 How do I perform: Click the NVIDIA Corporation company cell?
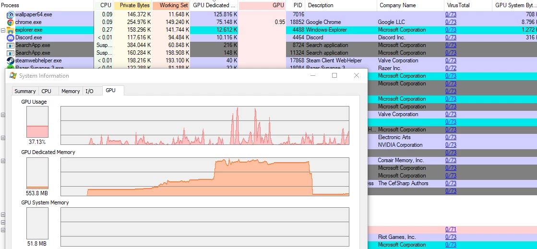coord(400,145)
